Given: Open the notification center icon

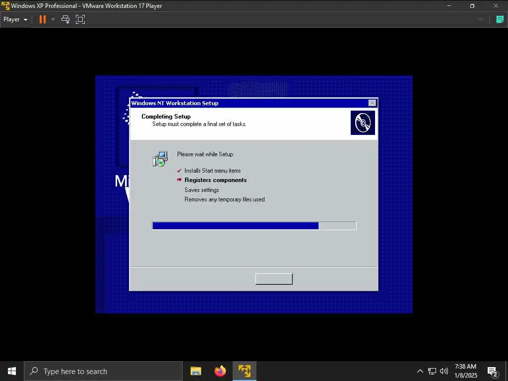Looking at the screenshot, I should click(493, 371).
